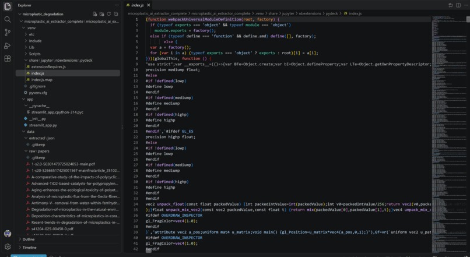The width and height of the screenshot is (470, 257).
Task: Click the jupyter breadcrumb segment
Action: pos(288,13)
